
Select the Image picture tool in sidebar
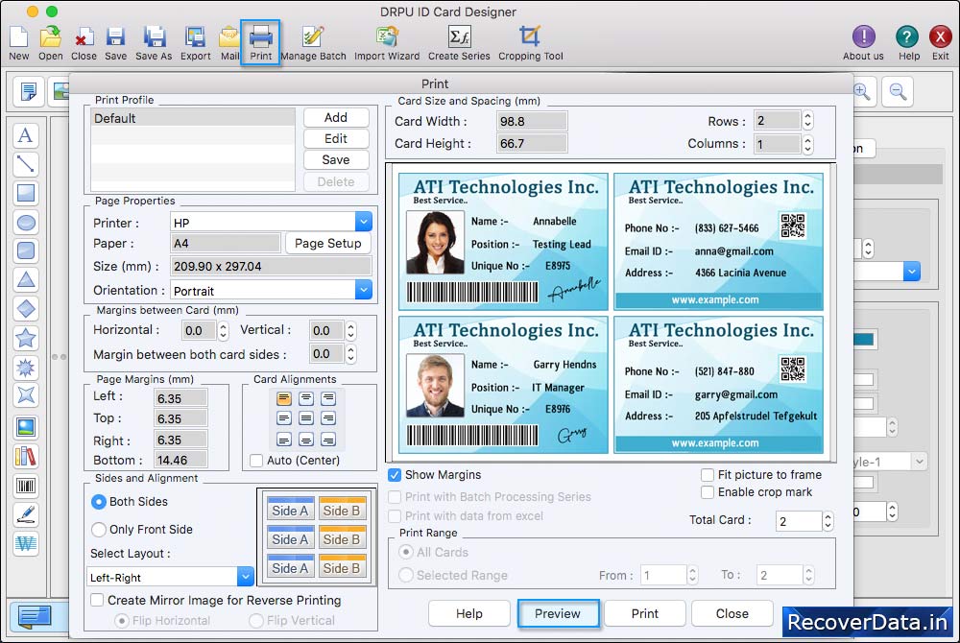click(26, 427)
